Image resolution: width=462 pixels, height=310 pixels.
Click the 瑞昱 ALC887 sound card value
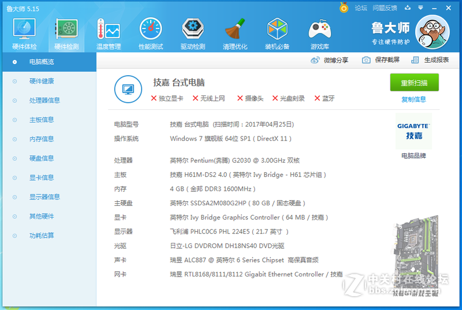244,260
